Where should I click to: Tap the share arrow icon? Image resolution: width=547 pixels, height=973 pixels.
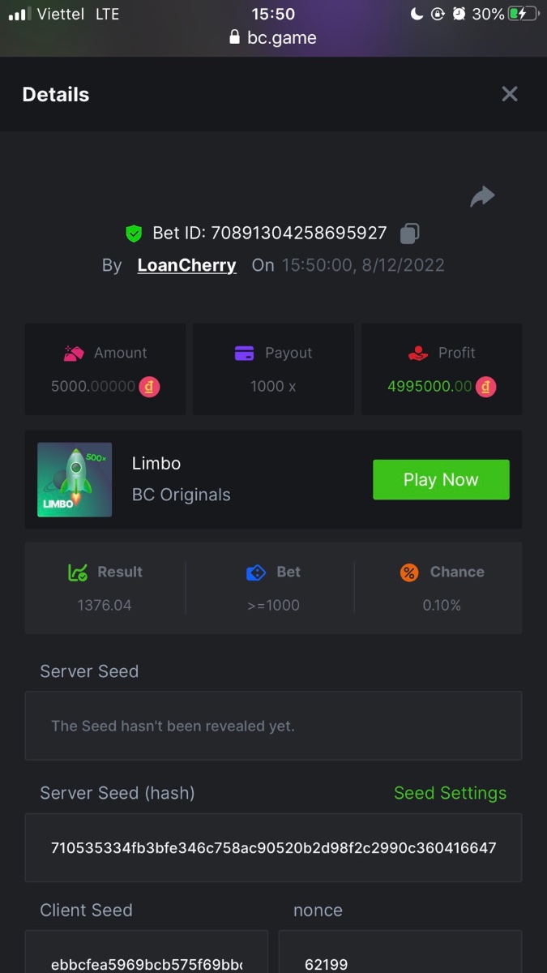click(x=482, y=196)
